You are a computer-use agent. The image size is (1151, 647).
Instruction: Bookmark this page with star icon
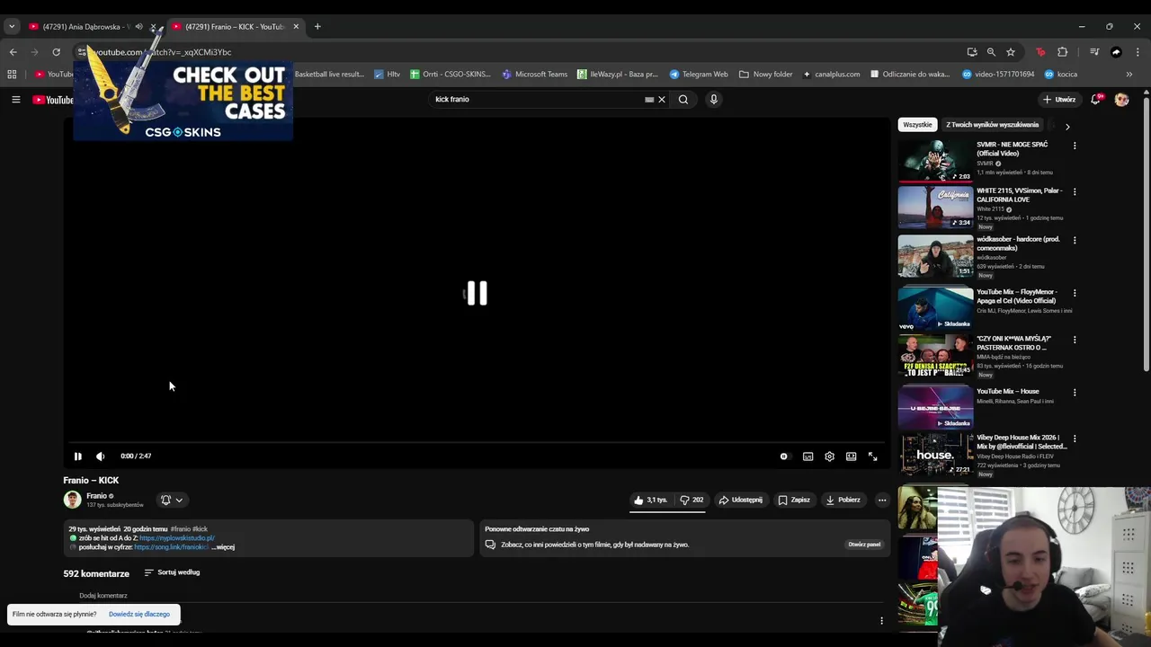[x=1011, y=52]
